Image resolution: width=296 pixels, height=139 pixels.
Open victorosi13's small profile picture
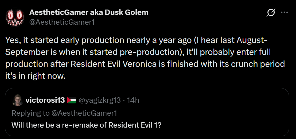(17, 100)
